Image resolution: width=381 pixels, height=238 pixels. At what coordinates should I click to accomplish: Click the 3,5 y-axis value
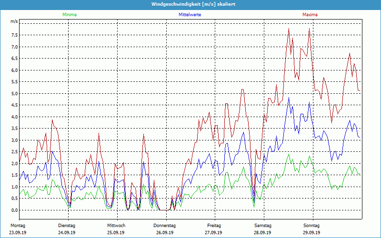[15, 129]
